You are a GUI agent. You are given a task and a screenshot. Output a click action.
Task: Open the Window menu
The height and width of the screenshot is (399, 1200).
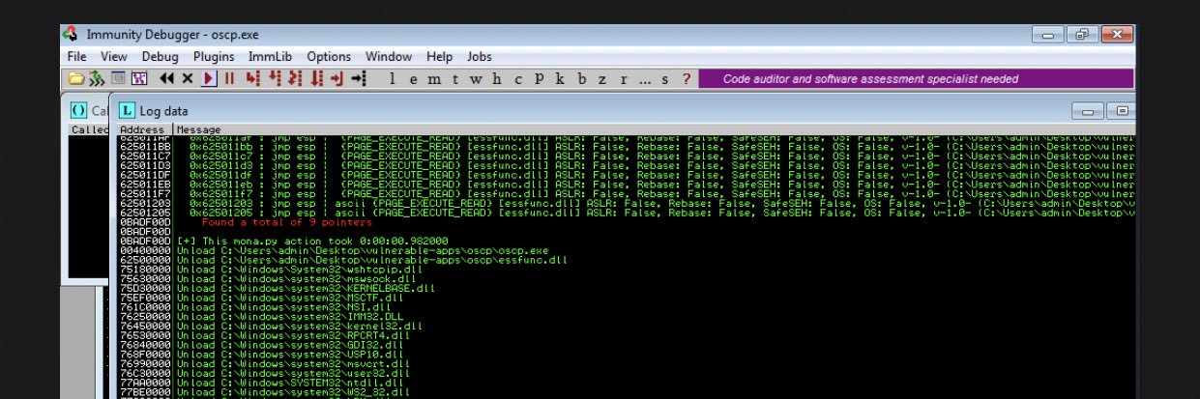[389, 57]
